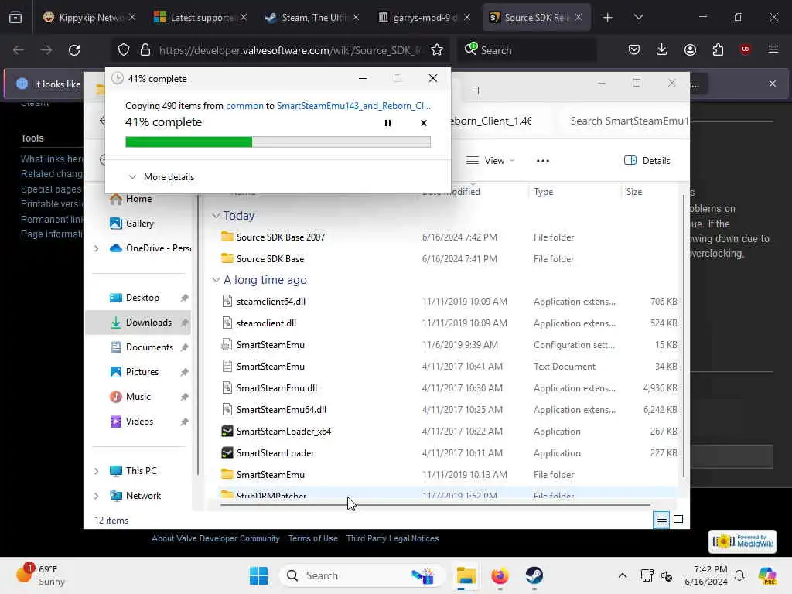Focus the Firefox Search box
This screenshot has height=594, width=792.
point(527,50)
